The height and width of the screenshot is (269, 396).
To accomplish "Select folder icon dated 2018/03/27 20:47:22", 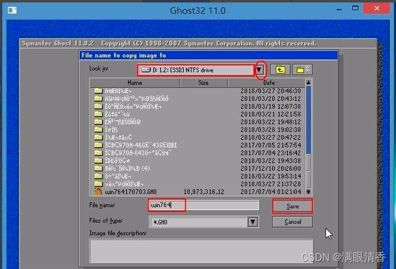I will tap(99, 137).
